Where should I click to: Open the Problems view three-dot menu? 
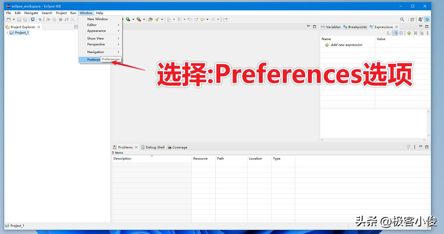[x=415, y=147]
